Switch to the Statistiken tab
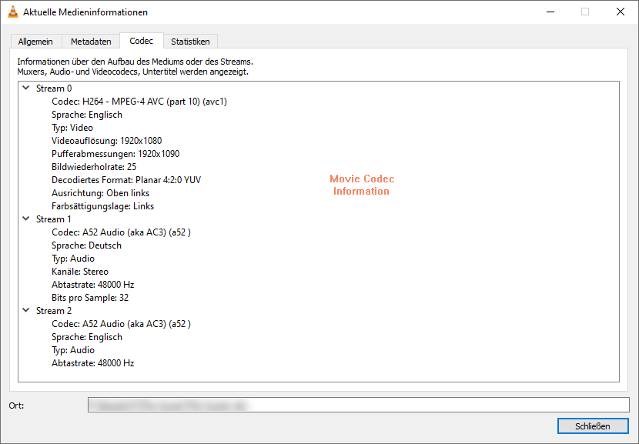 pos(190,41)
